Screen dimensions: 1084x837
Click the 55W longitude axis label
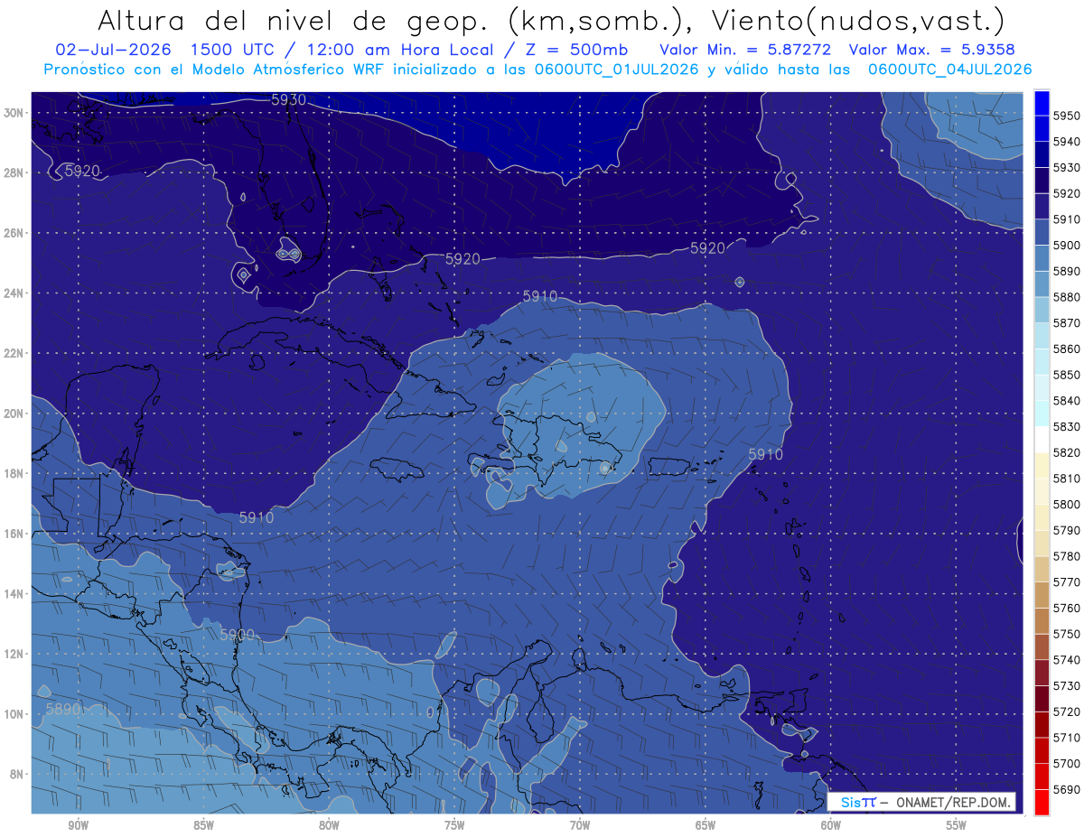coord(957,826)
